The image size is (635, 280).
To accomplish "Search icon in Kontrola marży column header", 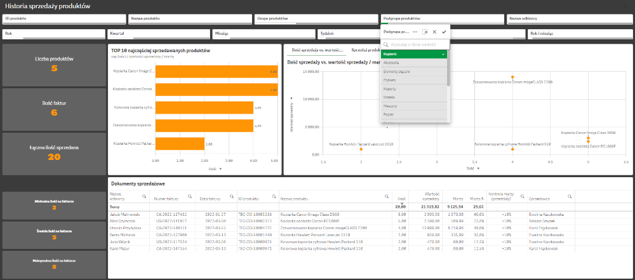I will 522,196.
